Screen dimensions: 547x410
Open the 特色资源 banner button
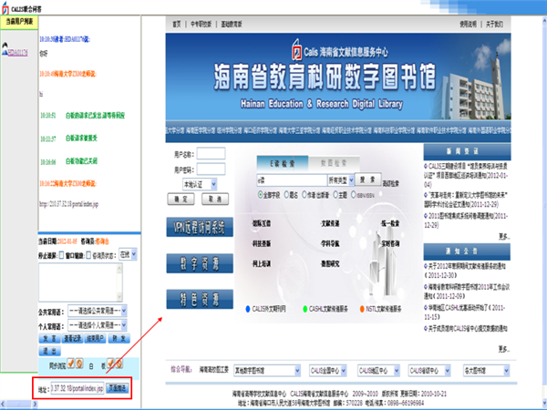pyautogui.click(x=200, y=300)
